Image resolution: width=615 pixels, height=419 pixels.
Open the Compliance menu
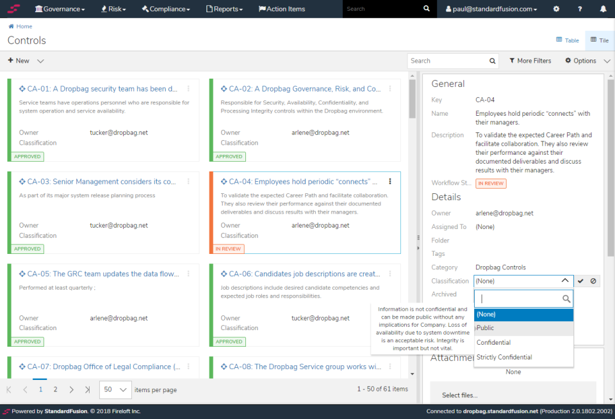166,8
